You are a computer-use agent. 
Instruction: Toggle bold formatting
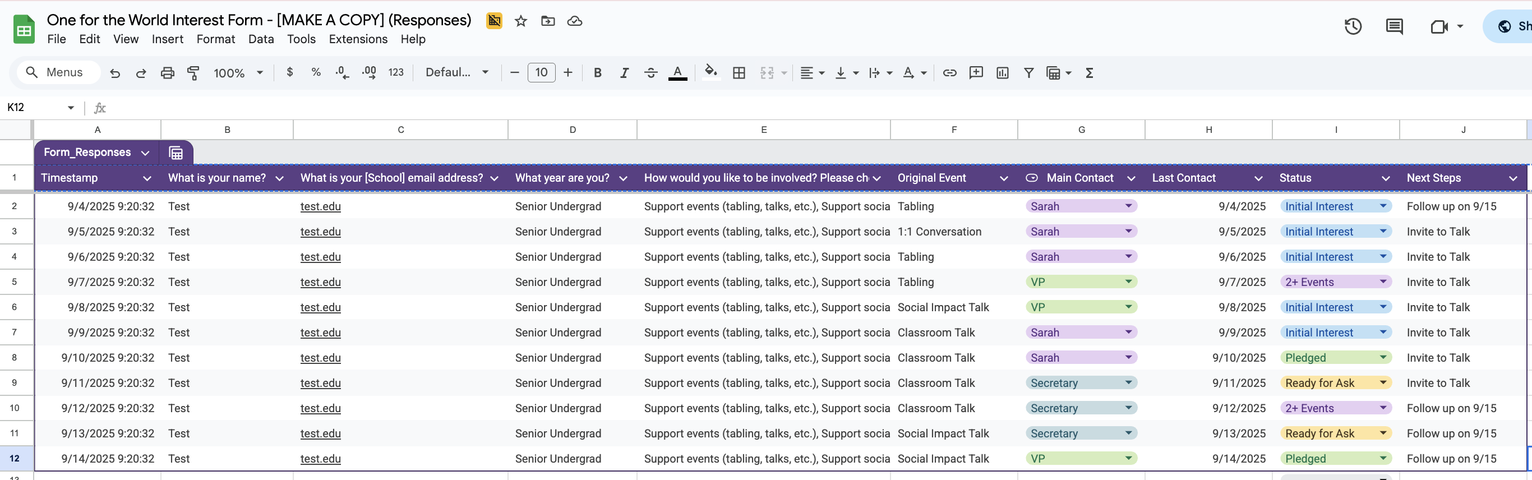597,72
